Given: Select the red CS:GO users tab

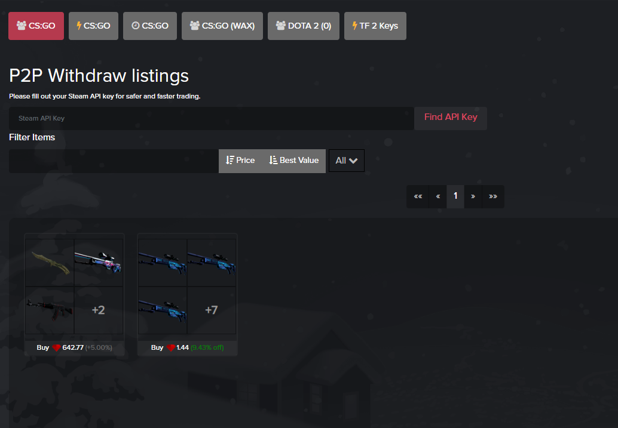Looking at the screenshot, I should click(36, 26).
